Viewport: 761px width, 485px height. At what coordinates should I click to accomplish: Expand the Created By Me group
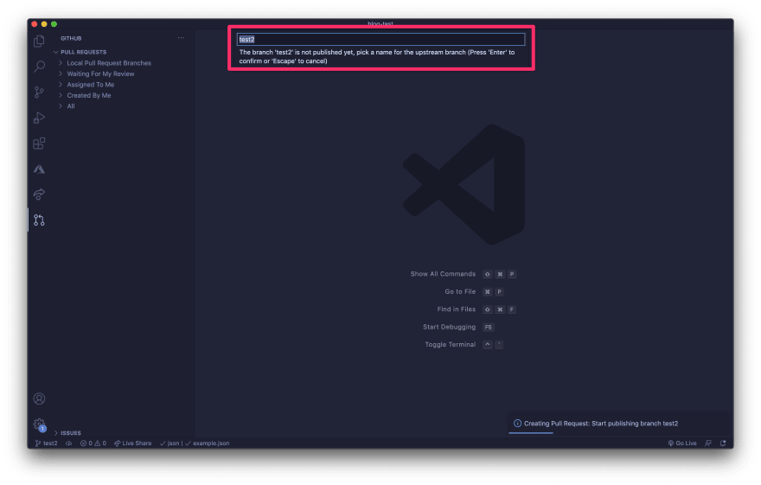88,95
